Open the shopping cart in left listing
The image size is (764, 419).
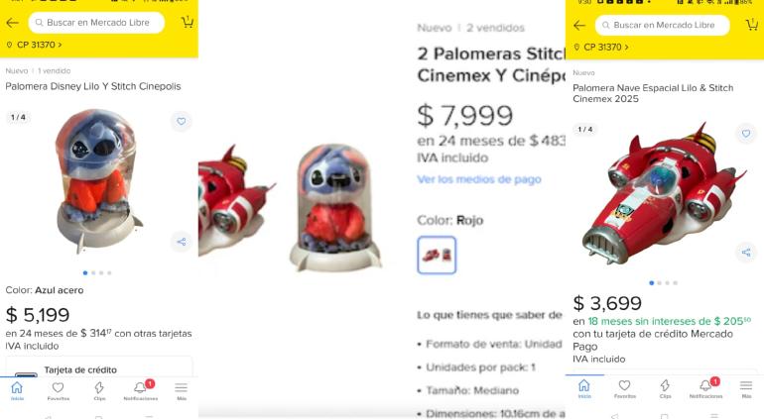pos(188,22)
